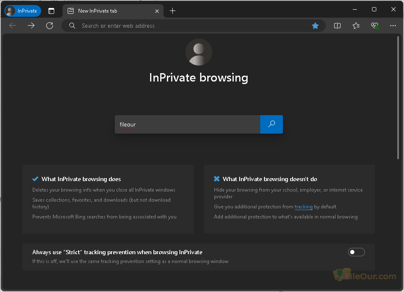Viewport: 404px width, 292px height.
Task: Open the Favorites list icon
Action: click(356, 26)
